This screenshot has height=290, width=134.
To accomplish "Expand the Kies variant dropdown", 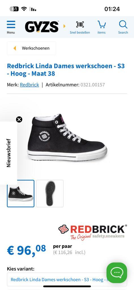I will coord(67,280).
